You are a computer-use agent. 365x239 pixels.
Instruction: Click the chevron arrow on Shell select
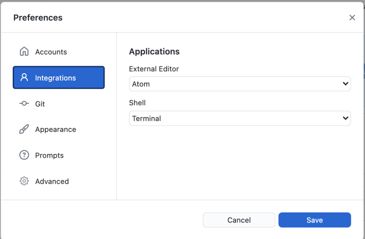(346, 118)
